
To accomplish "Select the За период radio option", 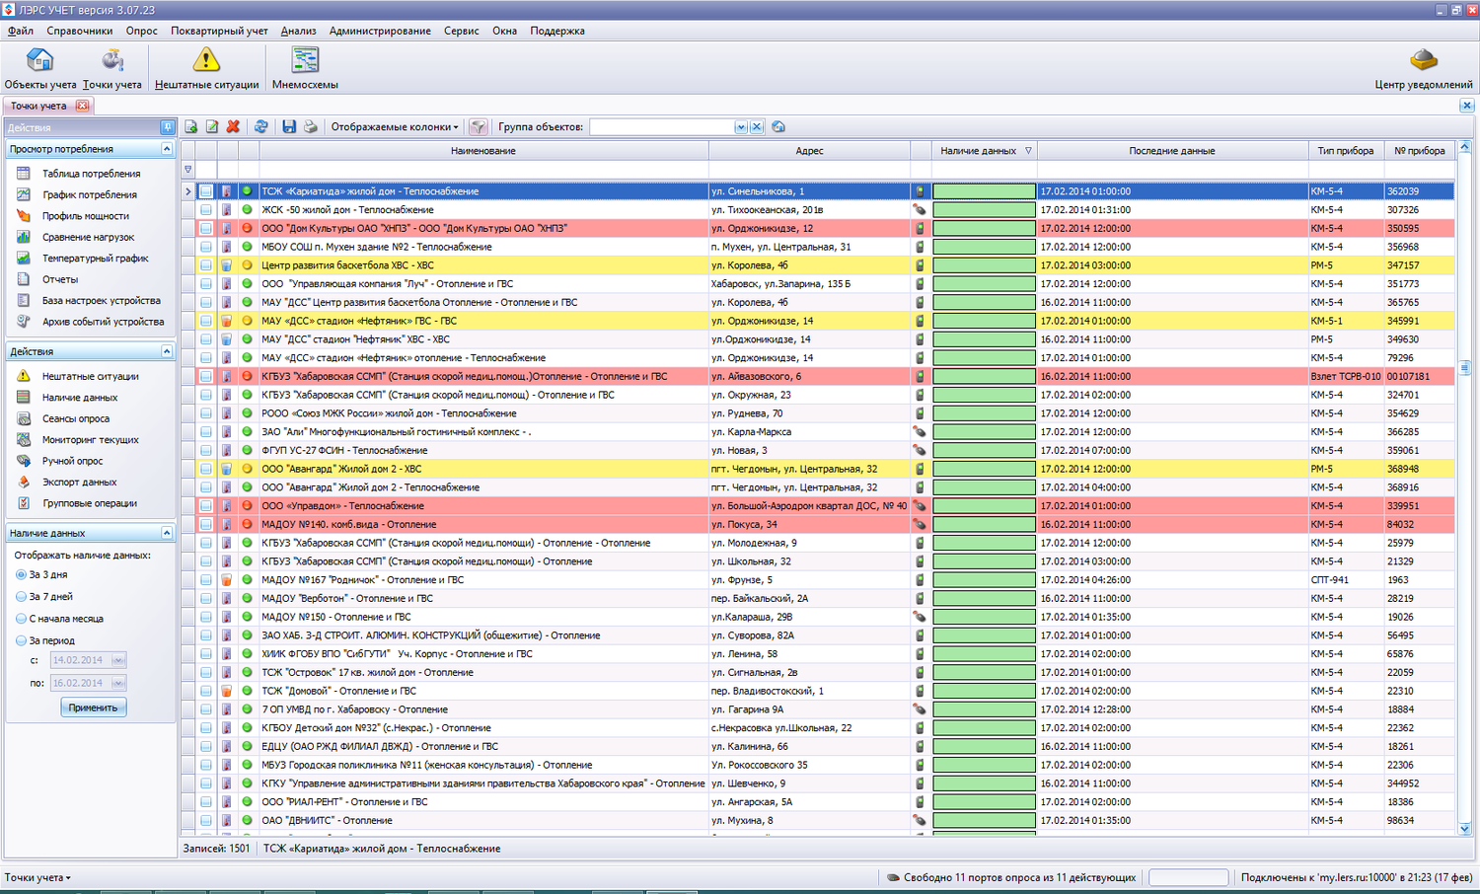I will coord(22,641).
